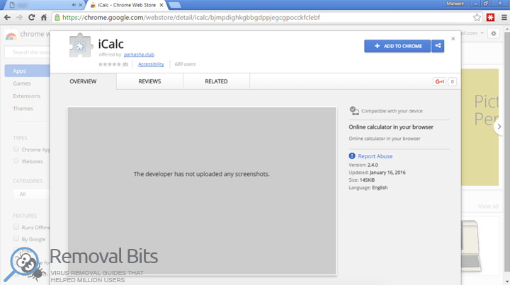510x285 pixels.
Task: Open the account email dropdown arrow
Action: click(482, 33)
